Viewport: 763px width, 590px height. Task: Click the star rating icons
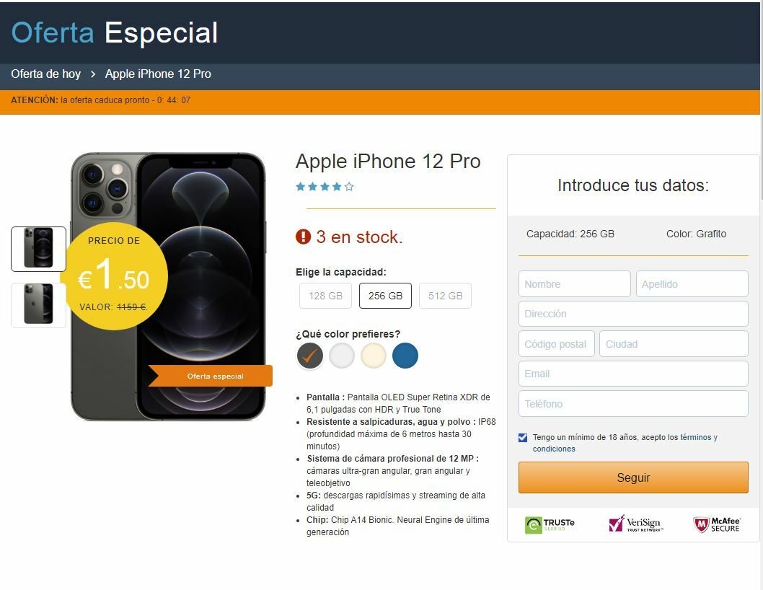tap(325, 186)
